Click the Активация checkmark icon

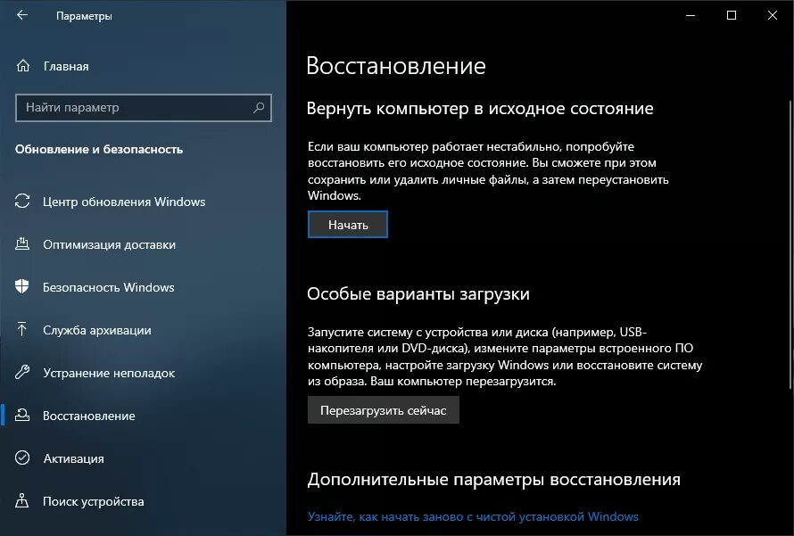tap(22, 458)
